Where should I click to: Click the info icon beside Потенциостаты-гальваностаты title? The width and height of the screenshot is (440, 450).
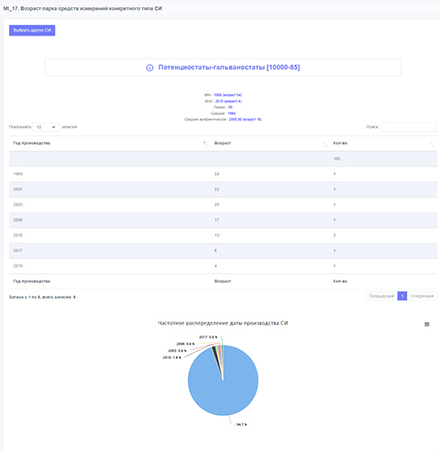coord(149,67)
